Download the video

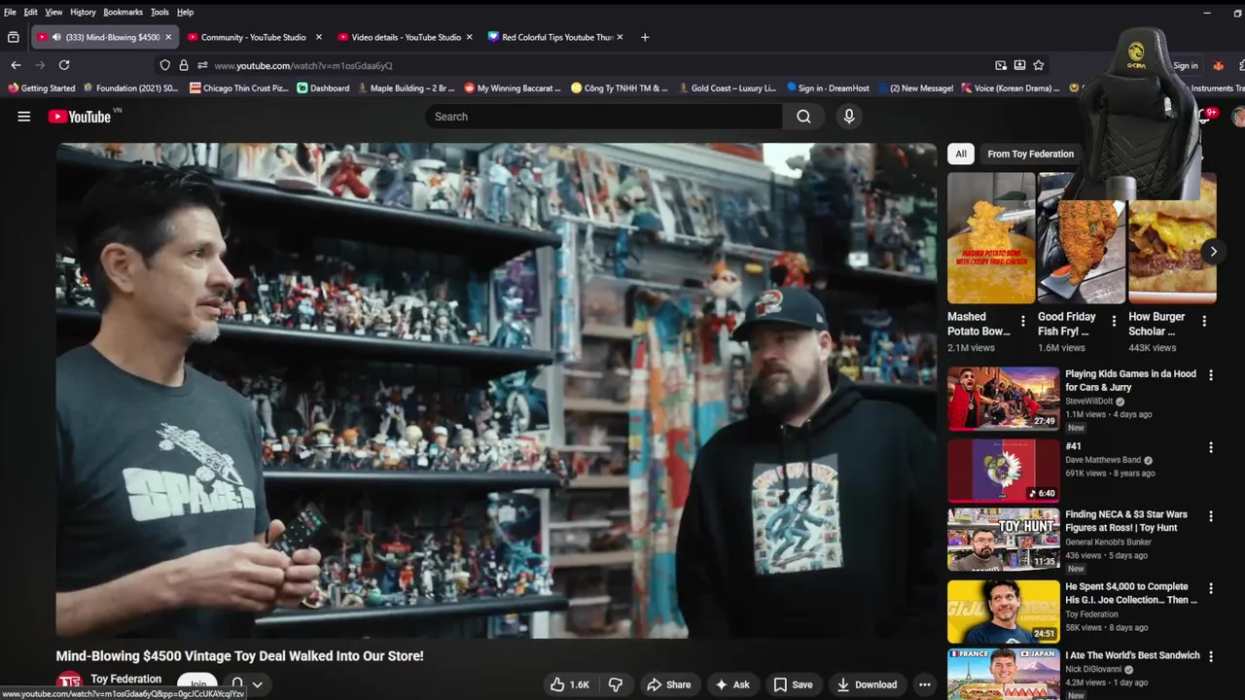pos(867,684)
